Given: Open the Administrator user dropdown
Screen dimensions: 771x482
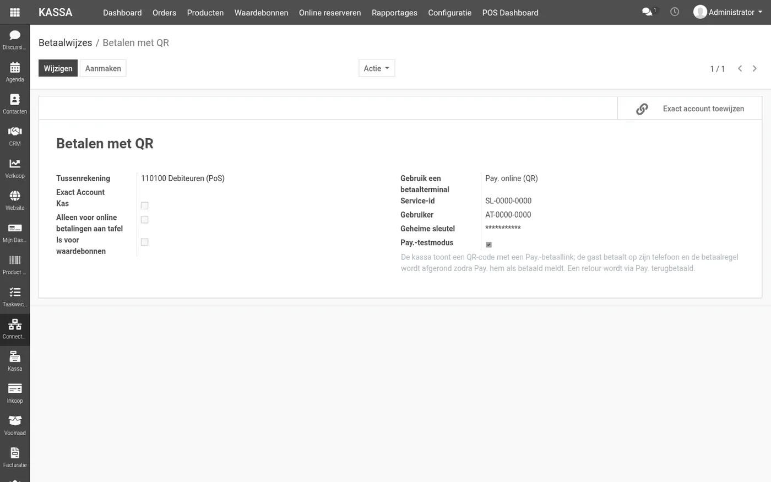Looking at the screenshot, I should [728, 12].
